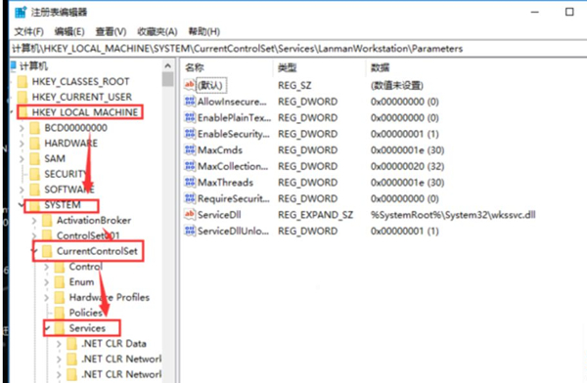
Task: Click the MaxCmds DWORD icon
Action: coord(190,150)
